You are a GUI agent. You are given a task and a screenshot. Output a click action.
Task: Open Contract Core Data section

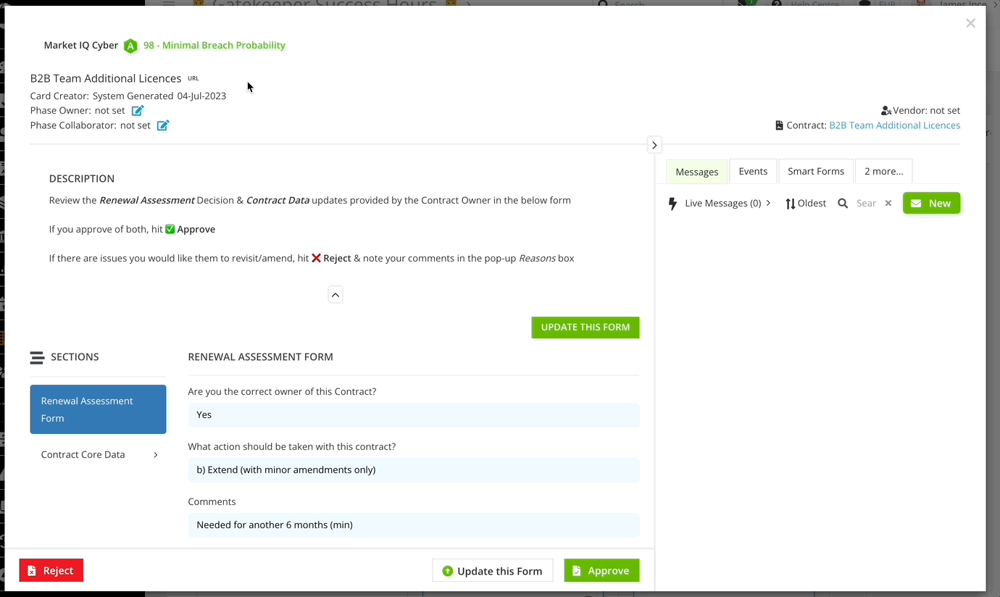98,455
